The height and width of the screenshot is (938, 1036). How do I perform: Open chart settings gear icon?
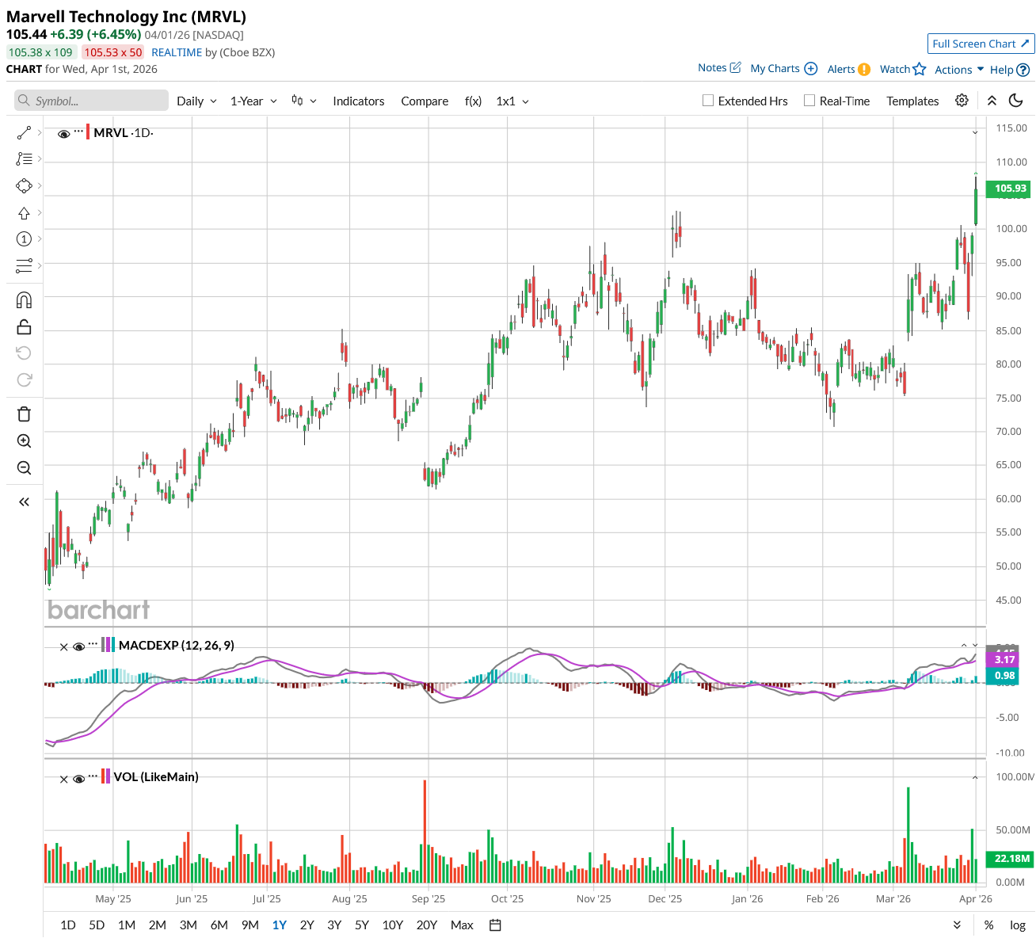click(962, 101)
